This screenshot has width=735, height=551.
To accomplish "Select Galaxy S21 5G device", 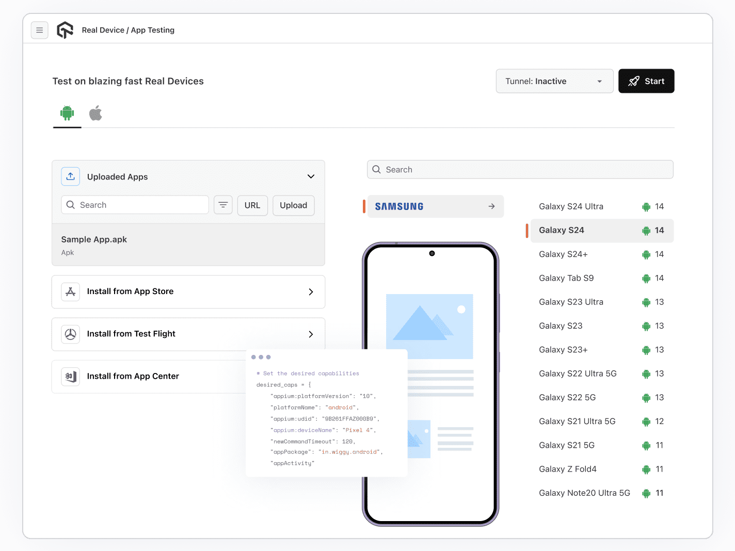I will 602,445.
